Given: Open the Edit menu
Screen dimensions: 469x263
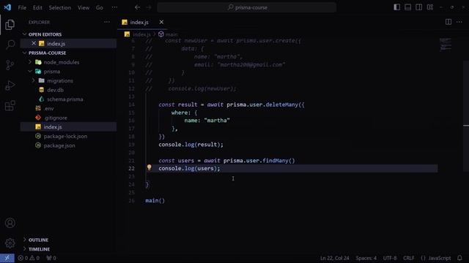Looking at the screenshot, I should [37, 8].
